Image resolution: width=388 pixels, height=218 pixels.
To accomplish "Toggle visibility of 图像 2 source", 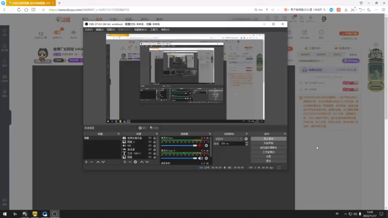I will [x=150, y=142].
